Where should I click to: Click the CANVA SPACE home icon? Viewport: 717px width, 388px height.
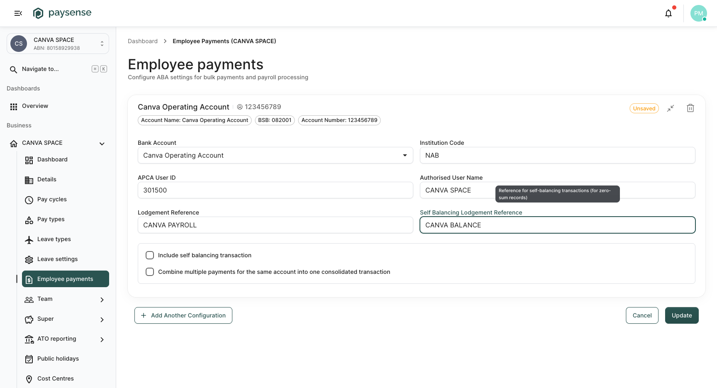pos(14,144)
